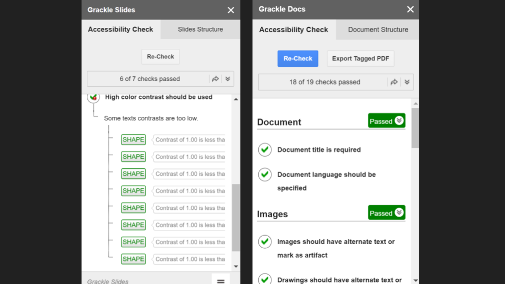Switch to the Slides Structure tab
505x284 pixels.
pos(200,29)
